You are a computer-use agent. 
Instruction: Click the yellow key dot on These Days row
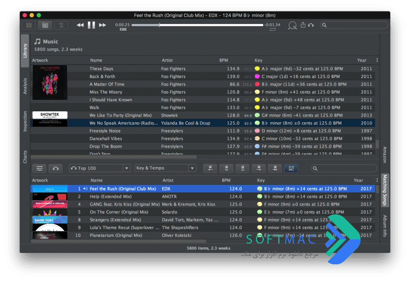(x=258, y=69)
